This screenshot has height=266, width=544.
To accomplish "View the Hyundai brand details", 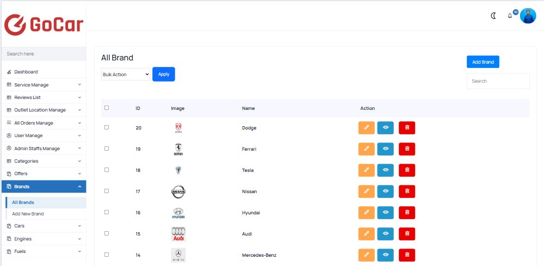I will pyautogui.click(x=386, y=213).
